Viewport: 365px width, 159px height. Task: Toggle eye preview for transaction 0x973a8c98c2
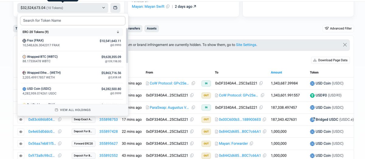(21, 156)
